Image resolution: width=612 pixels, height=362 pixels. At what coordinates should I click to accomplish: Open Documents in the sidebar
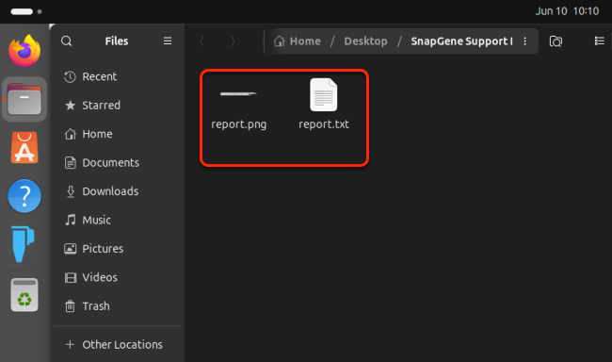click(117, 163)
